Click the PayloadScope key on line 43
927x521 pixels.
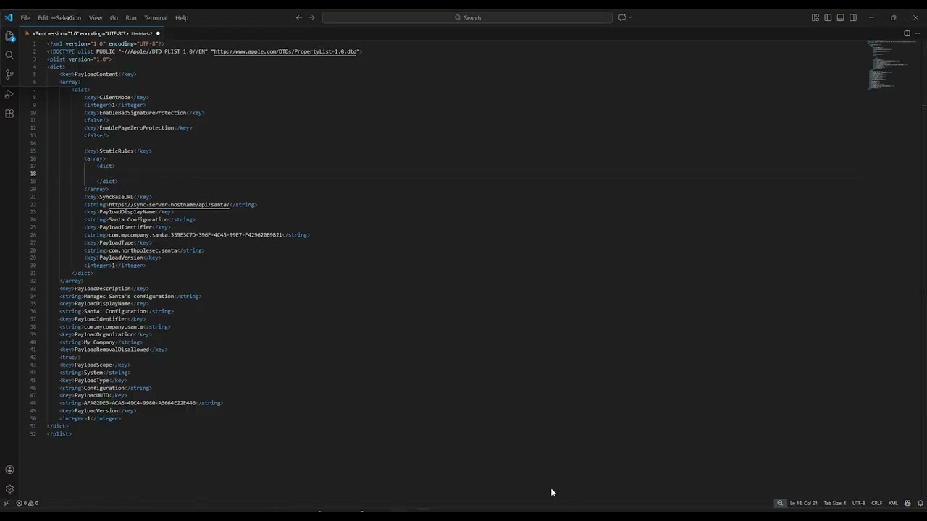pos(93,365)
